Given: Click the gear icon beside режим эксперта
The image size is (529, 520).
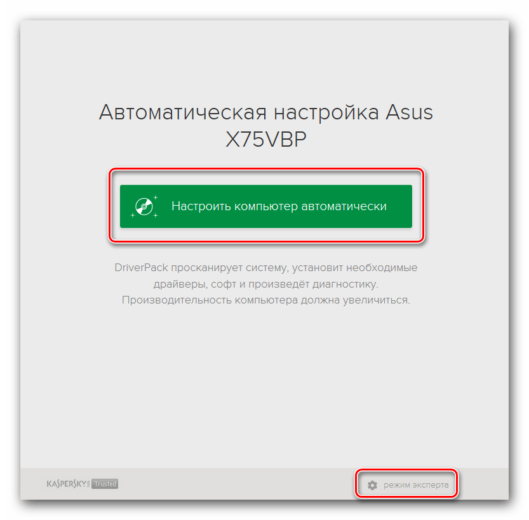Looking at the screenshot, I should [372, 485].
